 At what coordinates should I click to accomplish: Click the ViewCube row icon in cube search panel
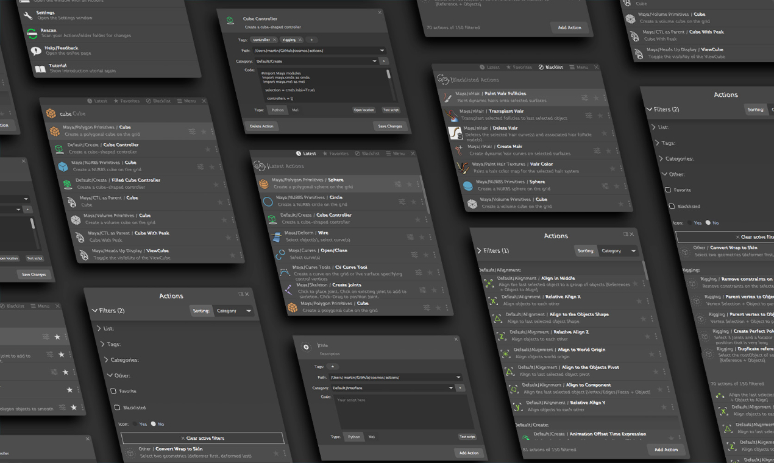(83, 254)
